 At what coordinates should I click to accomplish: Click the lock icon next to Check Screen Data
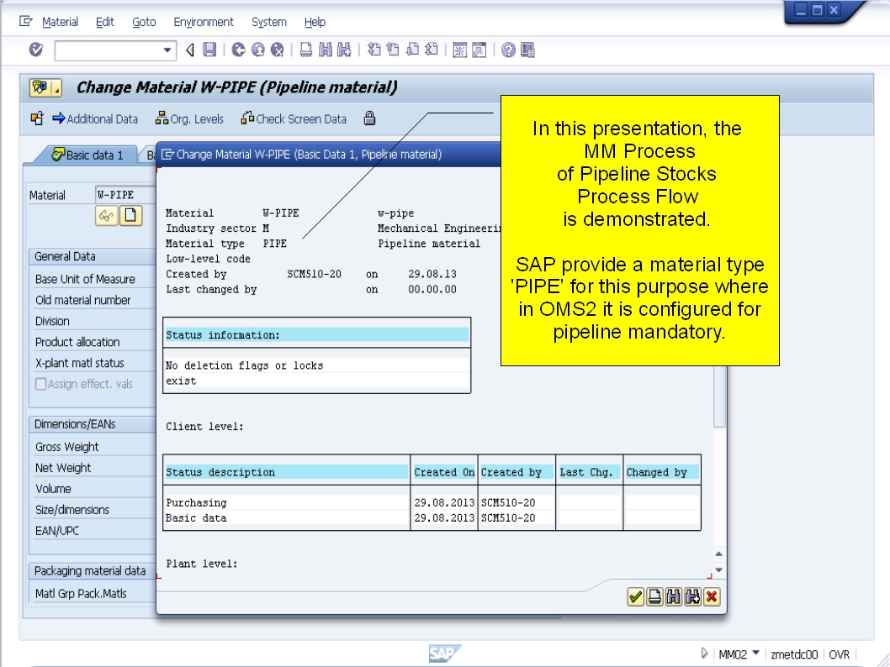[370, 118]
